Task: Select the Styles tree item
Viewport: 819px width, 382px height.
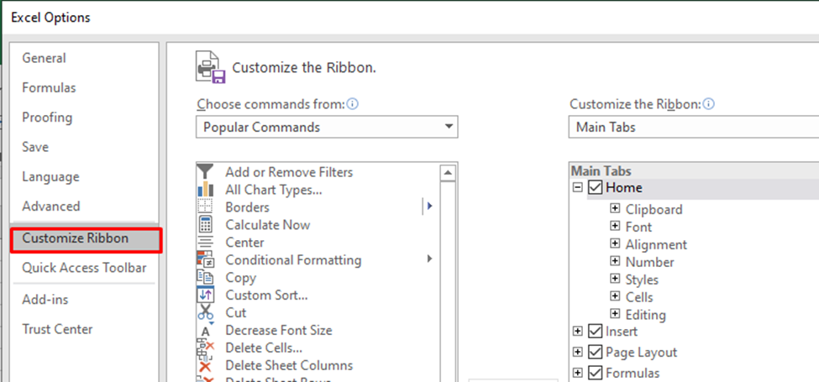Action: coord(642,280)
